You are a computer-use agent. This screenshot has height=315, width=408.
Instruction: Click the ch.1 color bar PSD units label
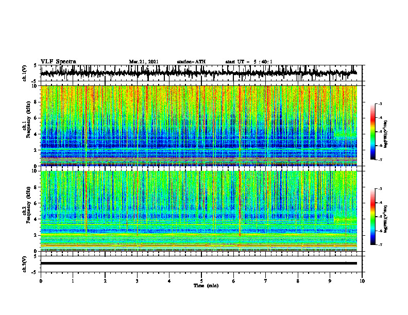click(386, 134)
